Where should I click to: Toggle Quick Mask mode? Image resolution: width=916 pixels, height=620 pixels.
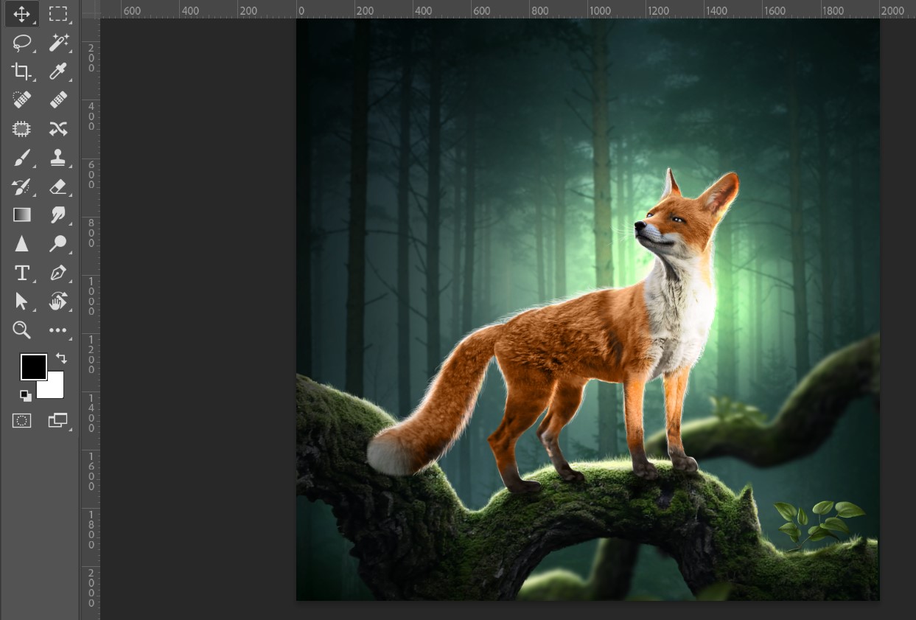pyautogui.click(x=22, y=421)
